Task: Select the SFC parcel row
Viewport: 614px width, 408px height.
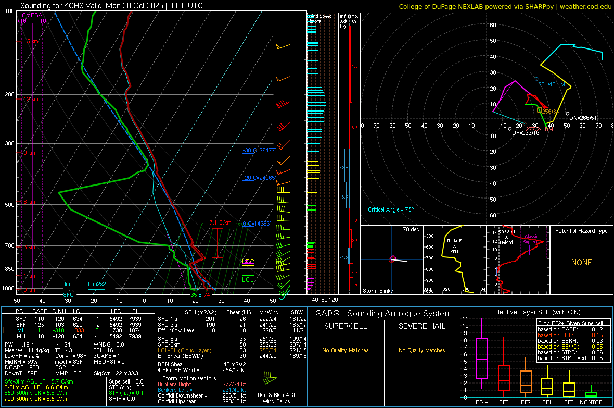Action: tap(79, 319)
